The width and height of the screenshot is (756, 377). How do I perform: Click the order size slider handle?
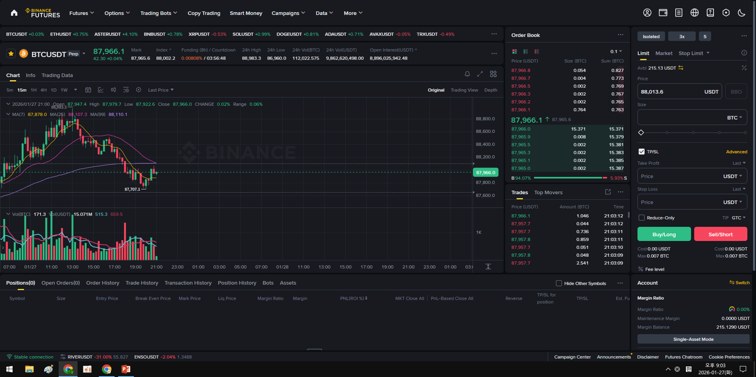[x=641, y=132]
